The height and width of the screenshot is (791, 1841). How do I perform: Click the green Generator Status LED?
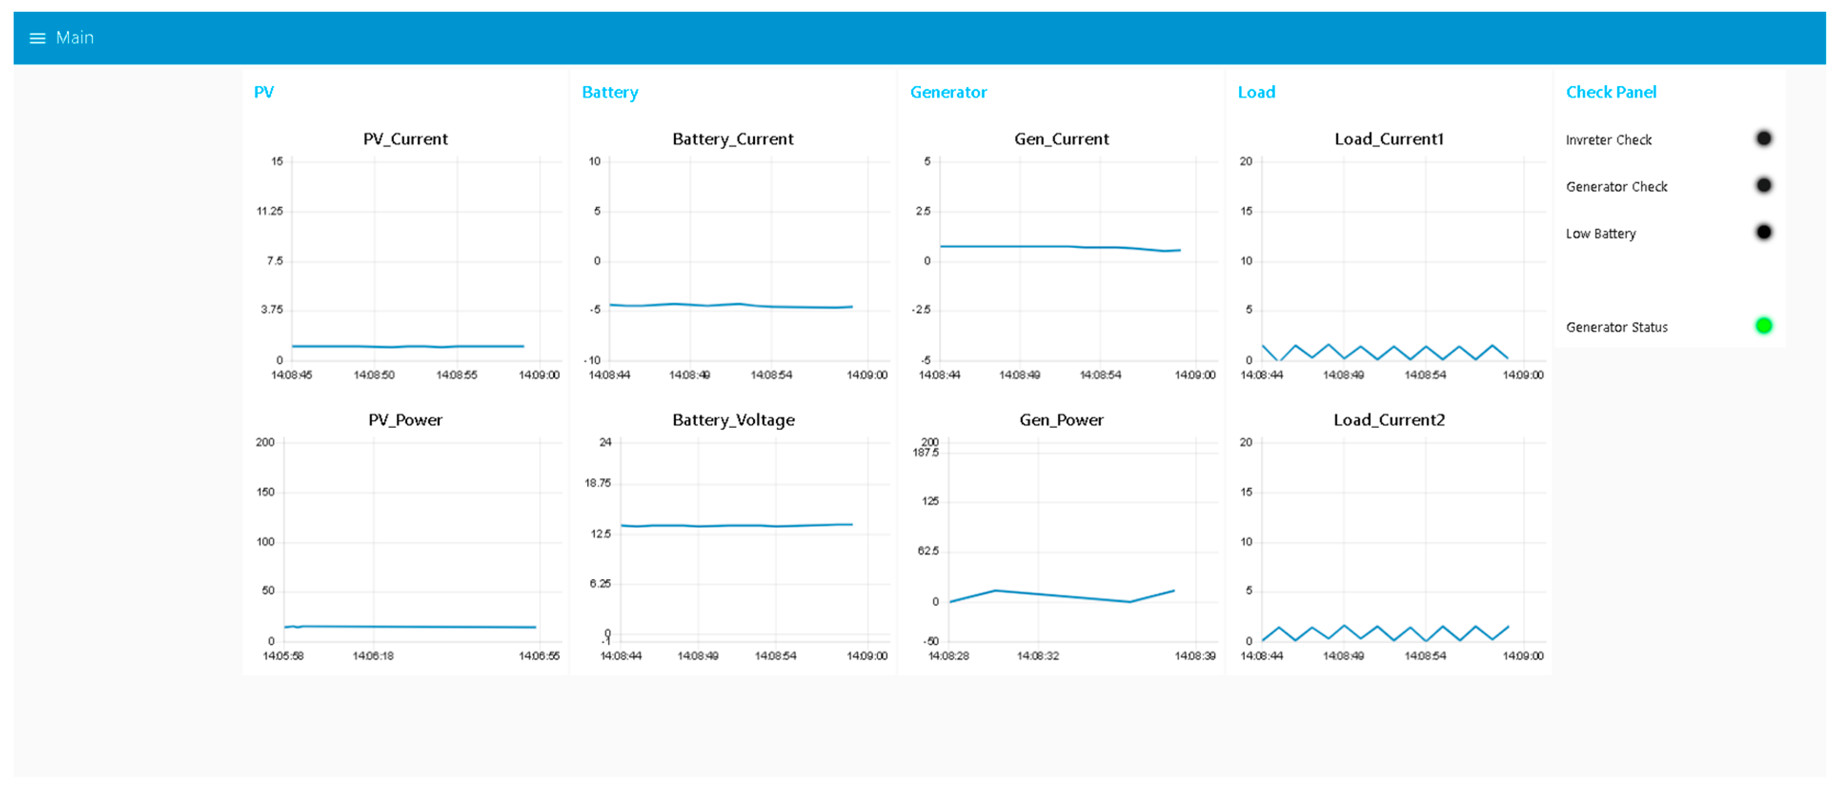point(1763,326)
